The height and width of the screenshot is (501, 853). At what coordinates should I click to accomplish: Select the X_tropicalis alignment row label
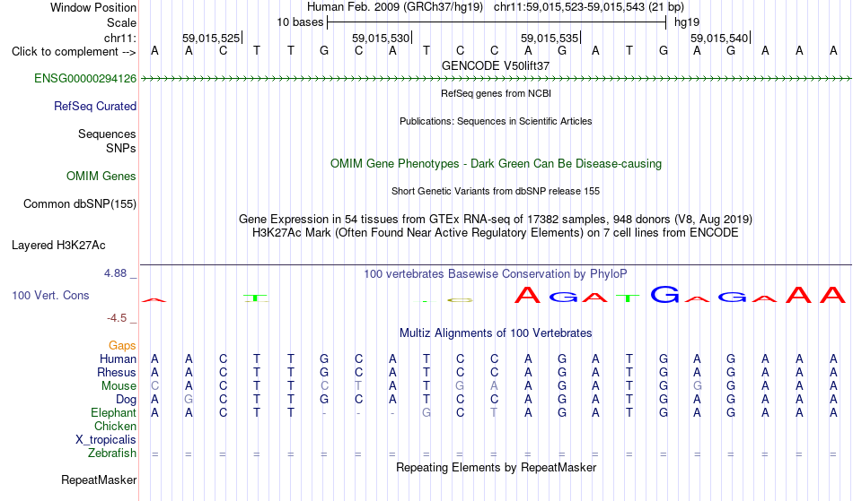point(106,440)
